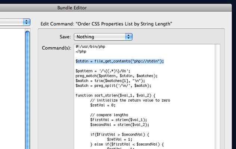Click the else if($firstVal < $secondVal) line
The height and width of the screenshot is (149, 236).
[x=127, y=143]
